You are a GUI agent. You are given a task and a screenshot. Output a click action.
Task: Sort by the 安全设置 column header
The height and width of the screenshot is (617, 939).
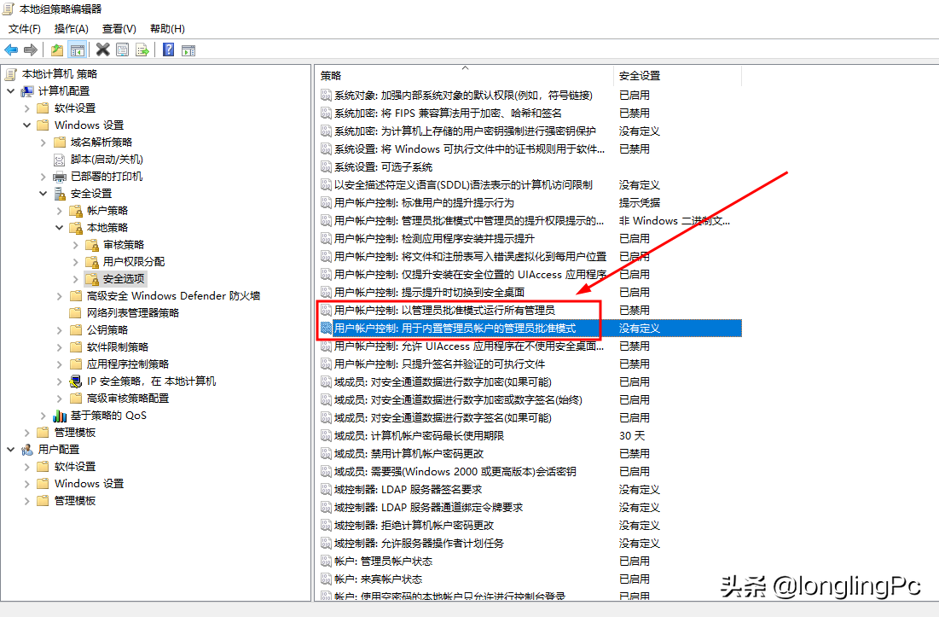(x=677, y=75)
